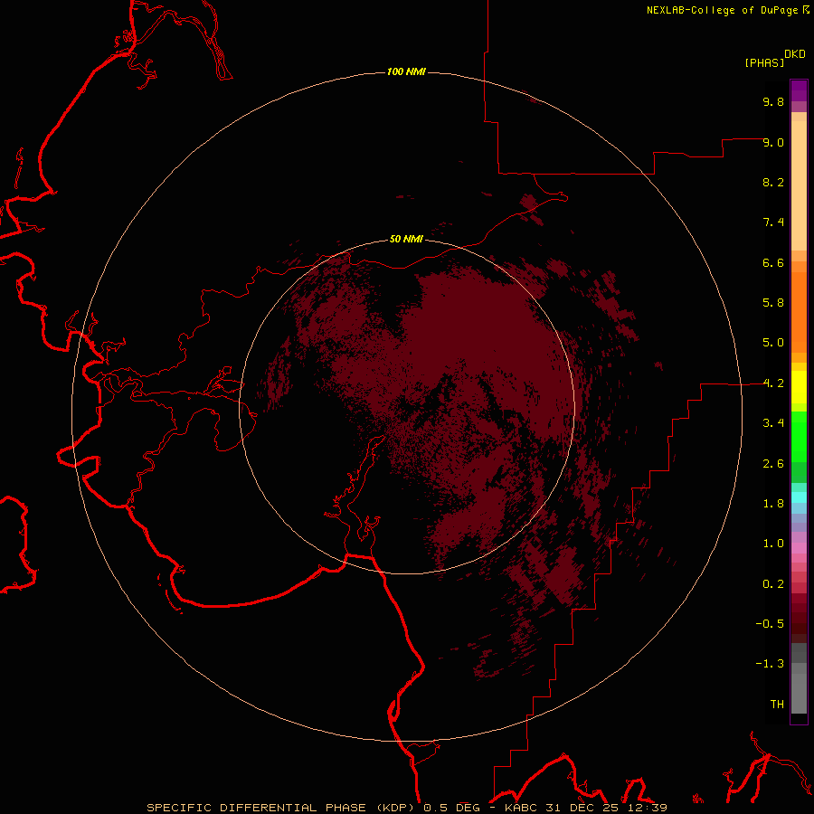Click the -1.3 legend value

[770, 664]
